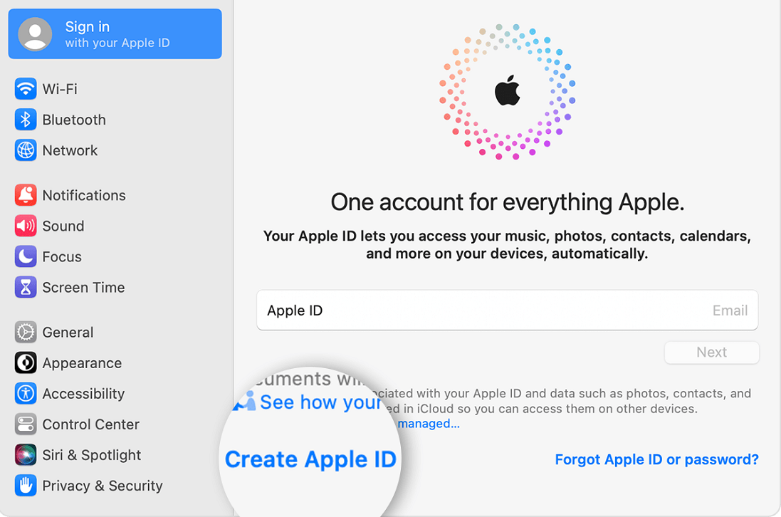This screenshot has height=517, width=781.
Task: Select the Network globe icon
Action: point(26,150)
